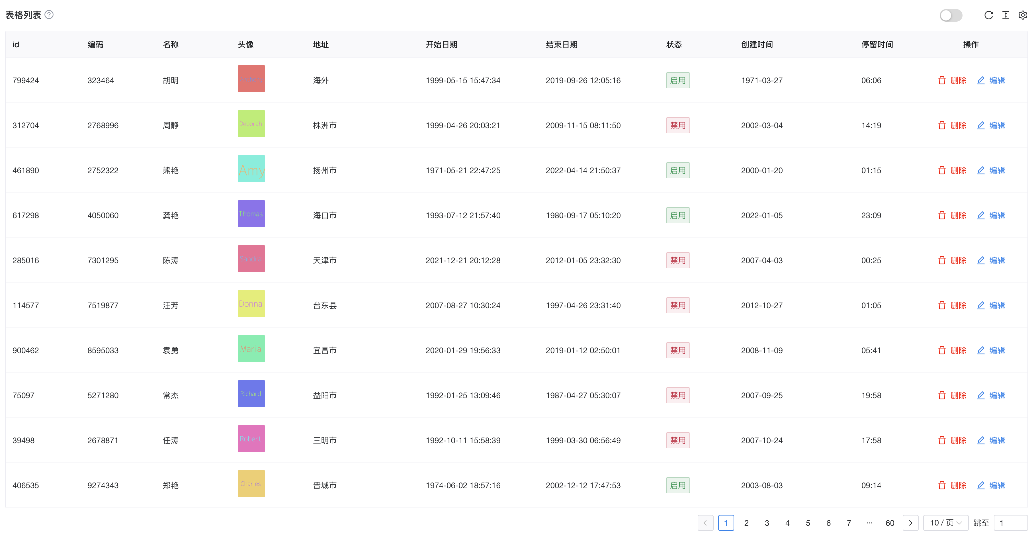Open the table density icon
1036x540 pixels.
[x=1006, y=15]
